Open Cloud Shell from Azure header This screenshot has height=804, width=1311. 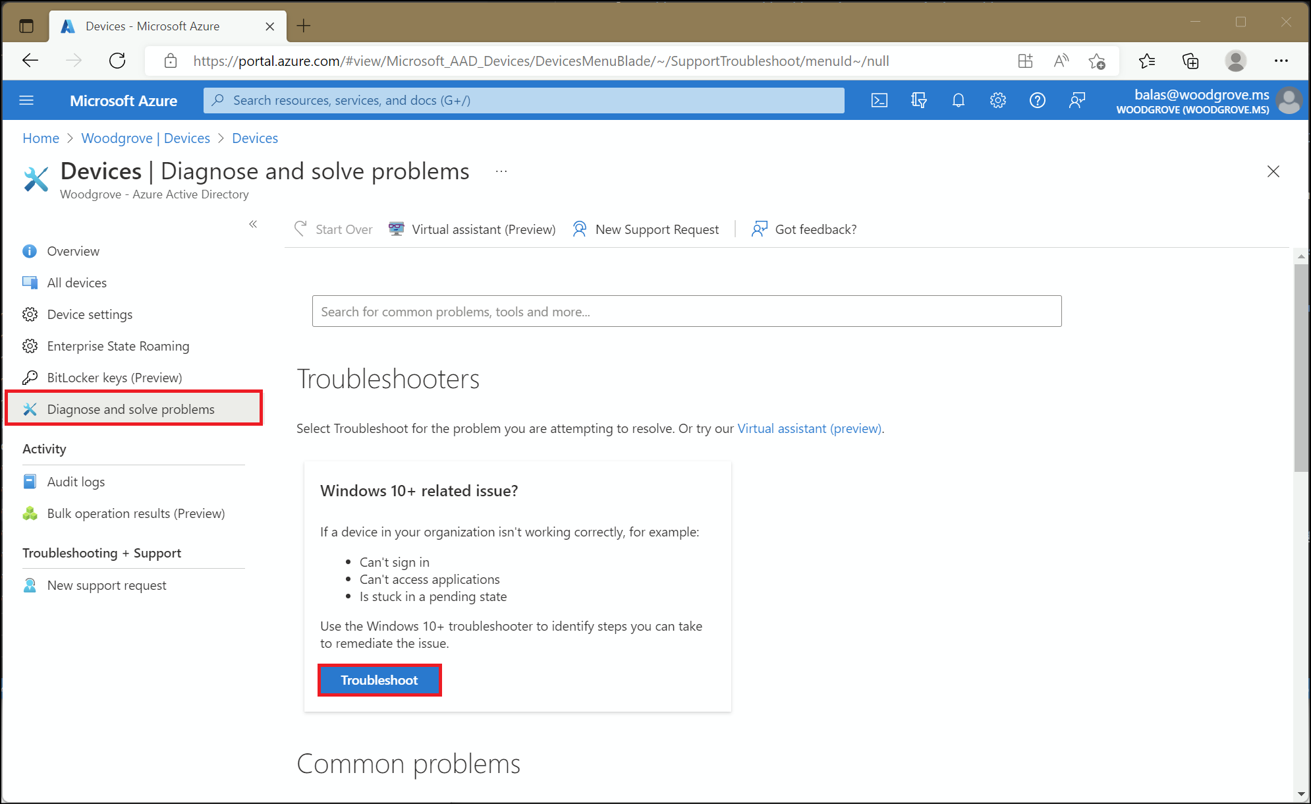pos(879,100)
